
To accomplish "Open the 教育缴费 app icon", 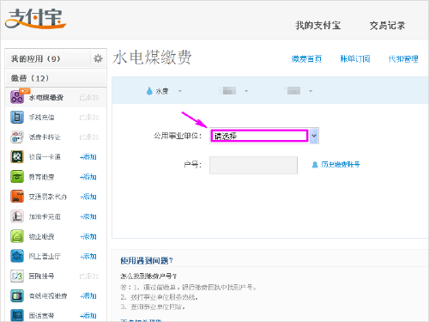I will click(x=17, y=177).
